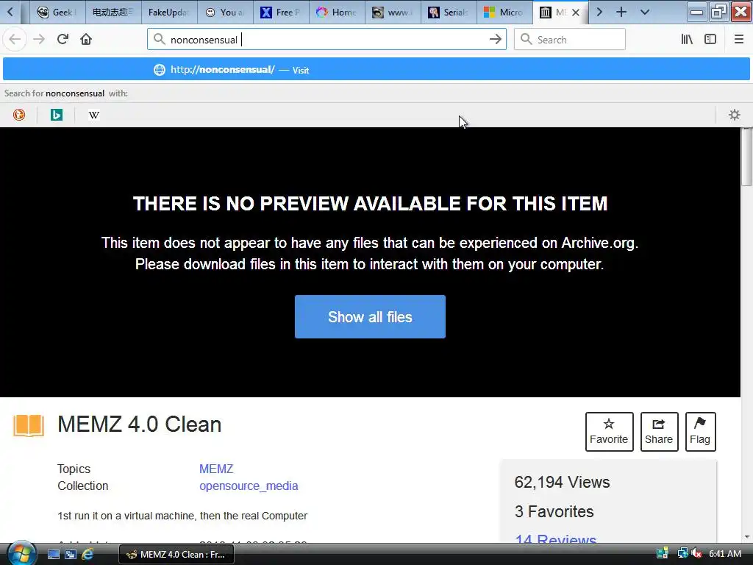Visit http://nonconsensual/ suggestion
Screen dimensions: 753x565
[376, 70]
